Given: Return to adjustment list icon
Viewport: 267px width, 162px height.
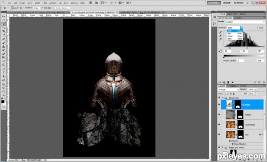Looking at the screenshot, I should (x=220, y=82).
